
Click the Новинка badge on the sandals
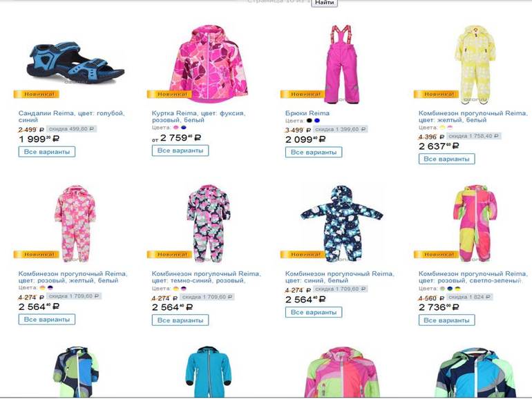[37, 95]
